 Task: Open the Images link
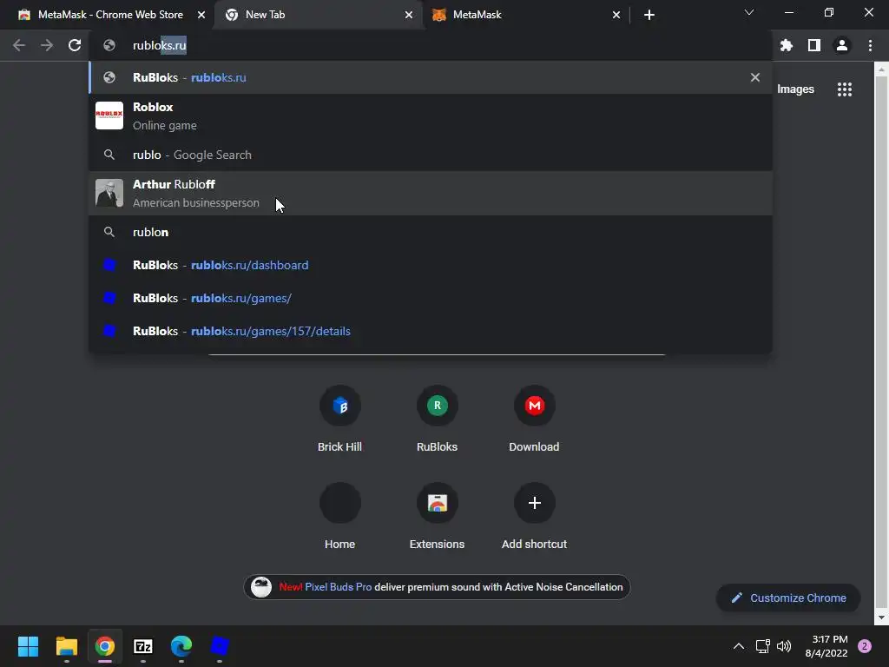[x=795, y=89]
